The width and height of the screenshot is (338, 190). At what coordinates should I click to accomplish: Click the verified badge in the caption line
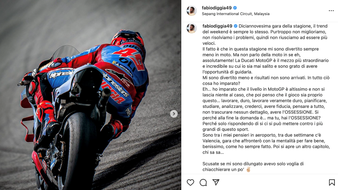point(235,26)
